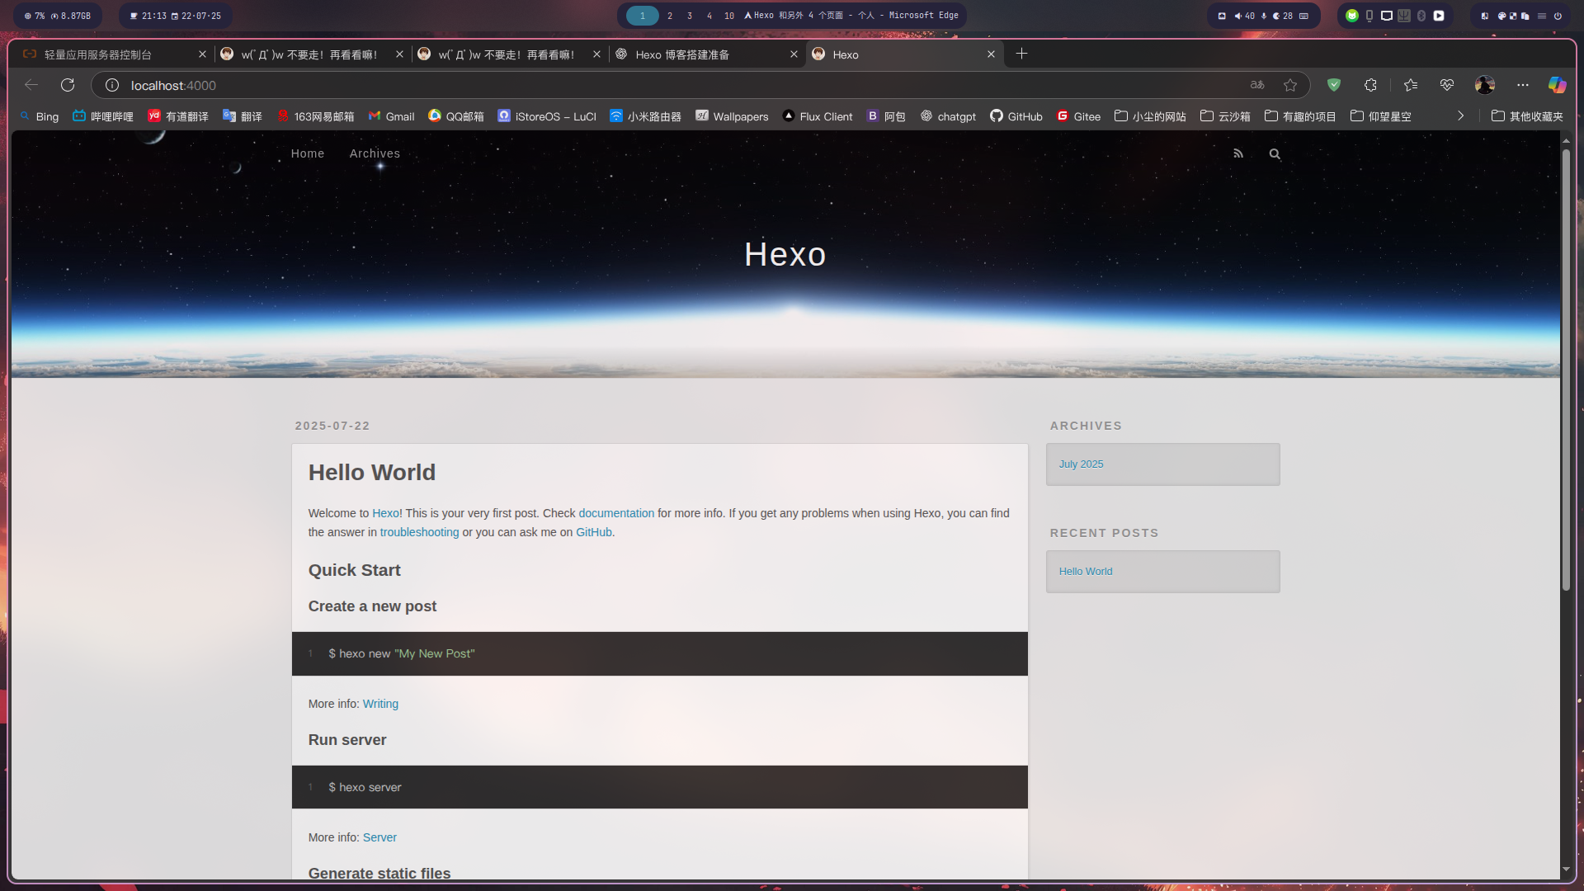Open the blog search icon
1584x891 pixels.
point(1275,154)
